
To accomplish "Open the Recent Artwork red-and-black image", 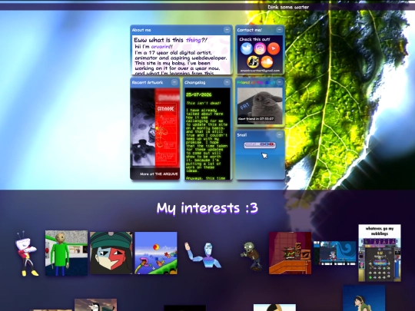I will tap(154, 127).
